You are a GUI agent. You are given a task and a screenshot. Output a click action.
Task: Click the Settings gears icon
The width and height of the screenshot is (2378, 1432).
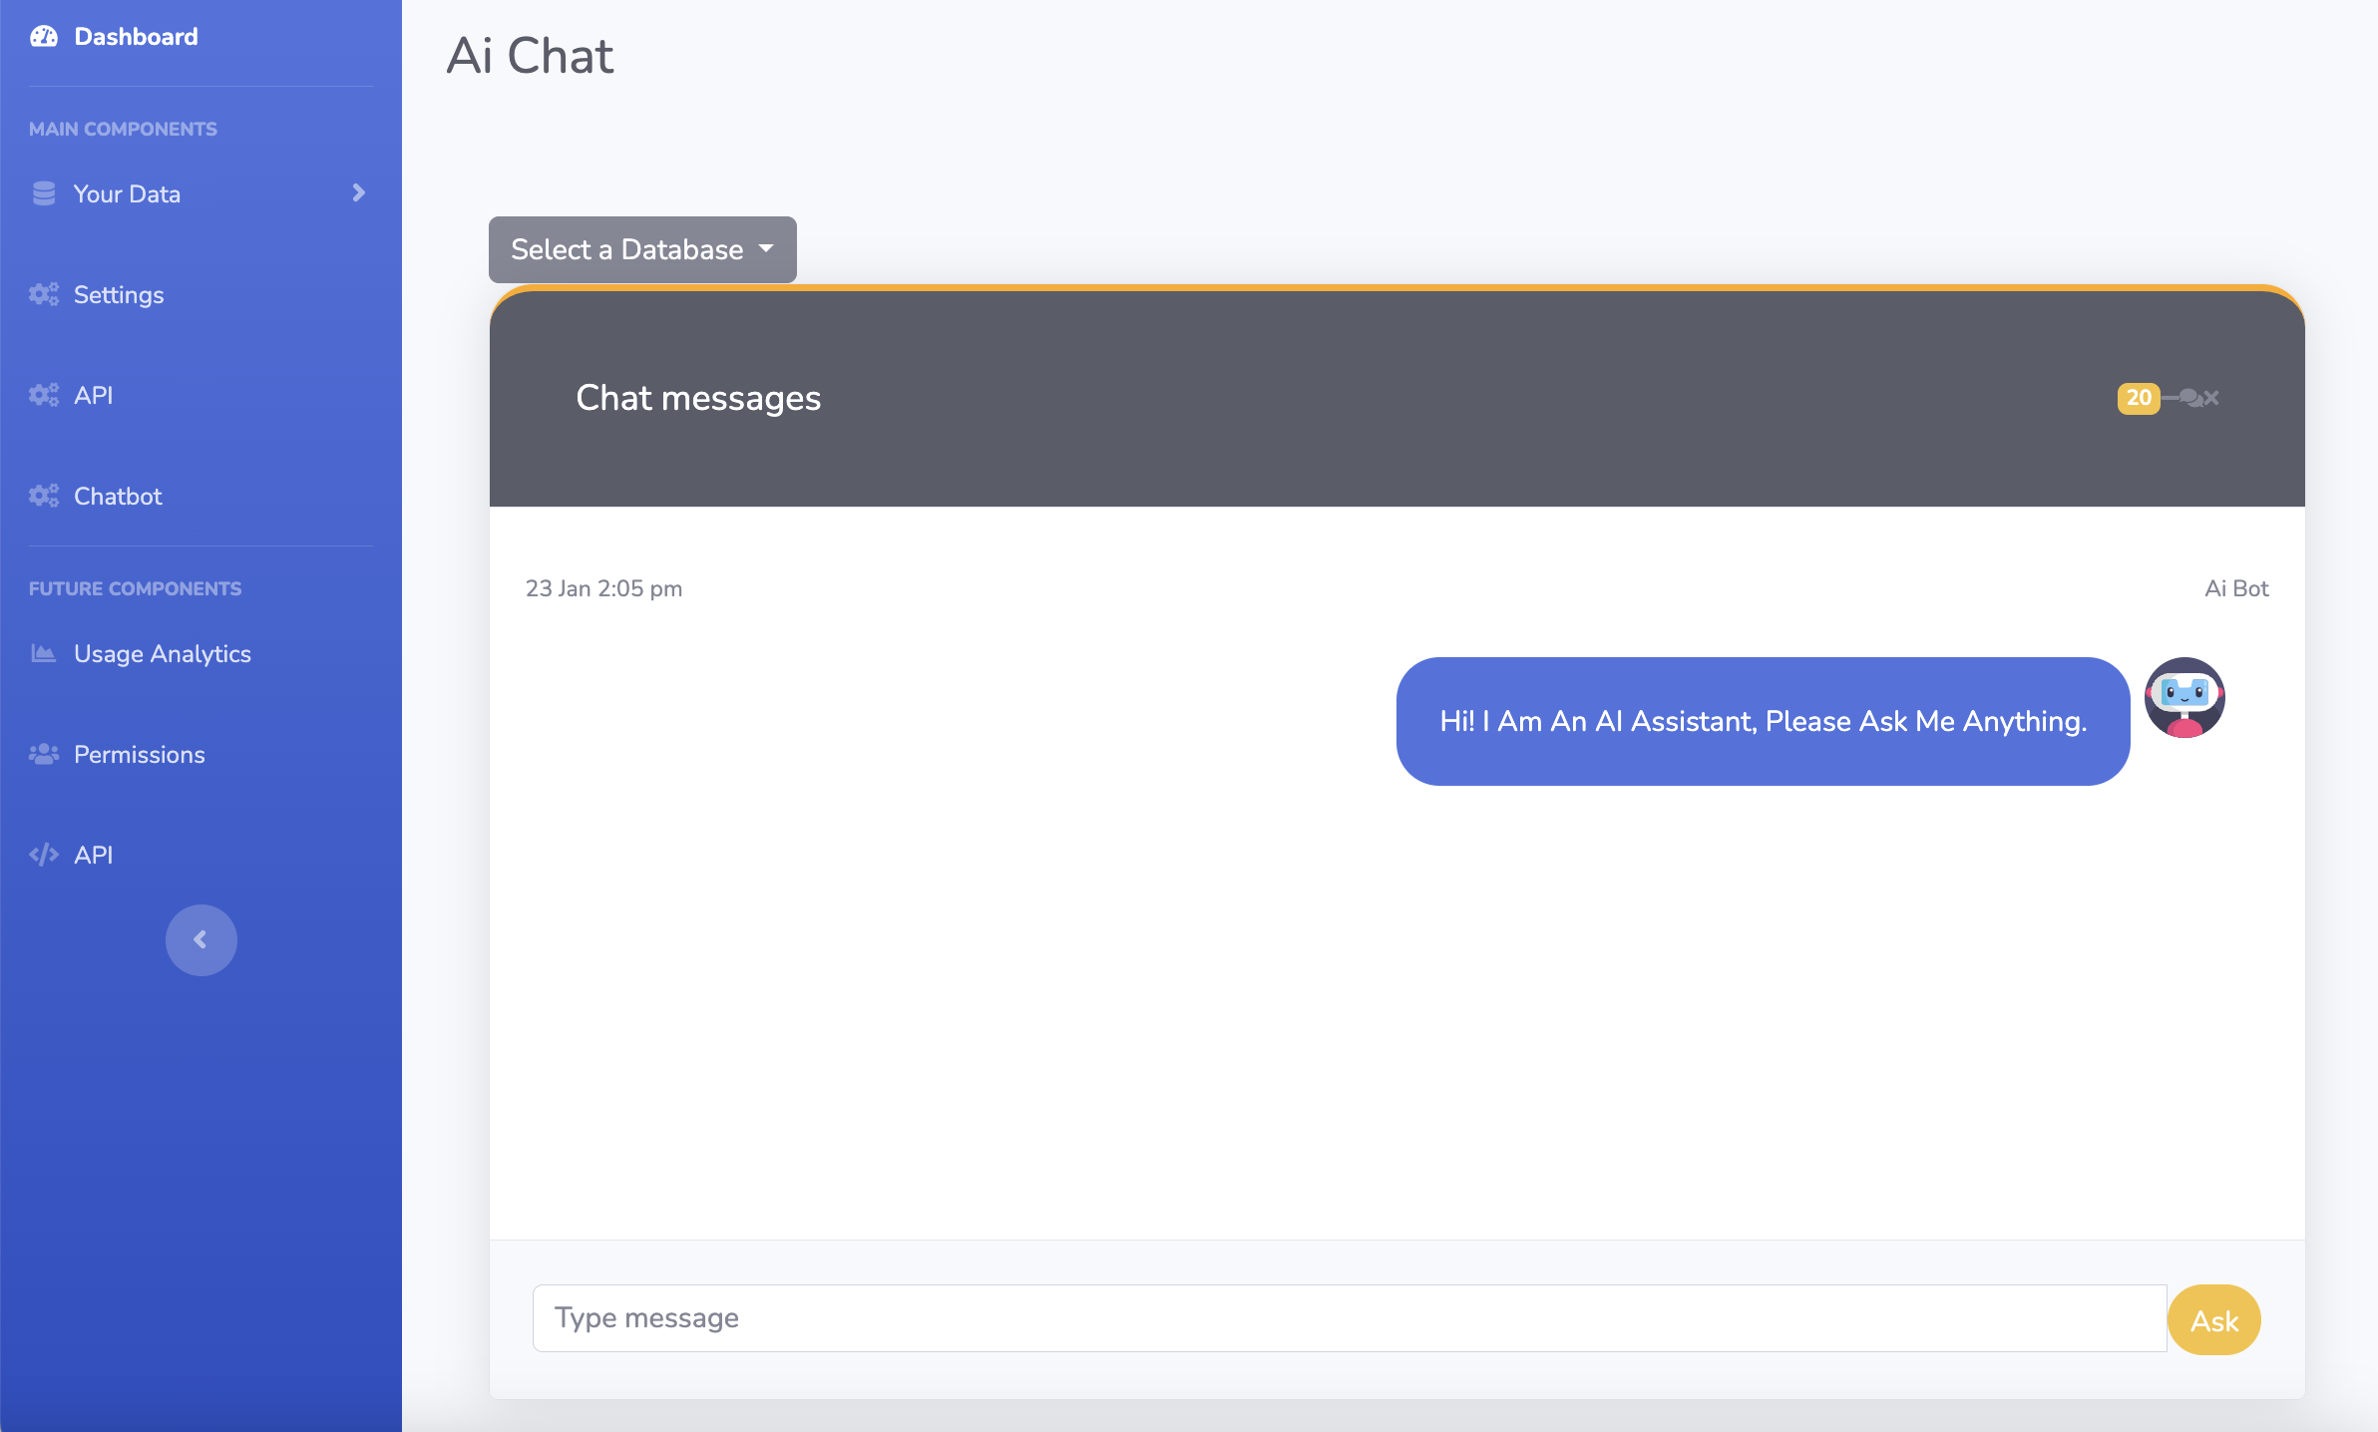tap(44, 294)
